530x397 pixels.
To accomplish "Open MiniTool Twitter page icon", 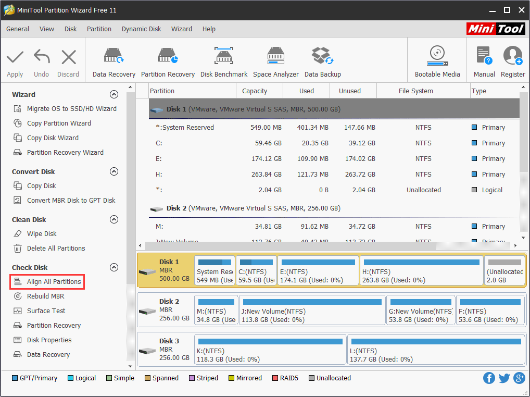I will point(504,378).
